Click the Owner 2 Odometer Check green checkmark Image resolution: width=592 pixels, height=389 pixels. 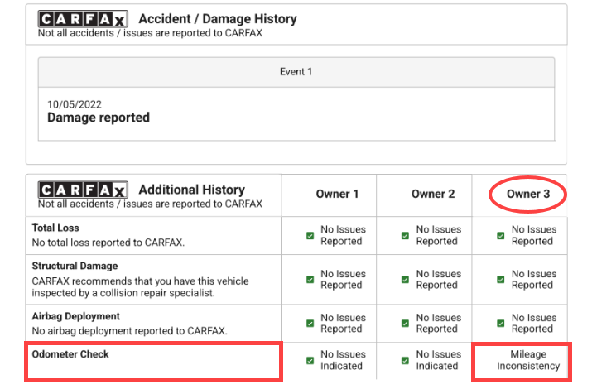coord(405,360)
